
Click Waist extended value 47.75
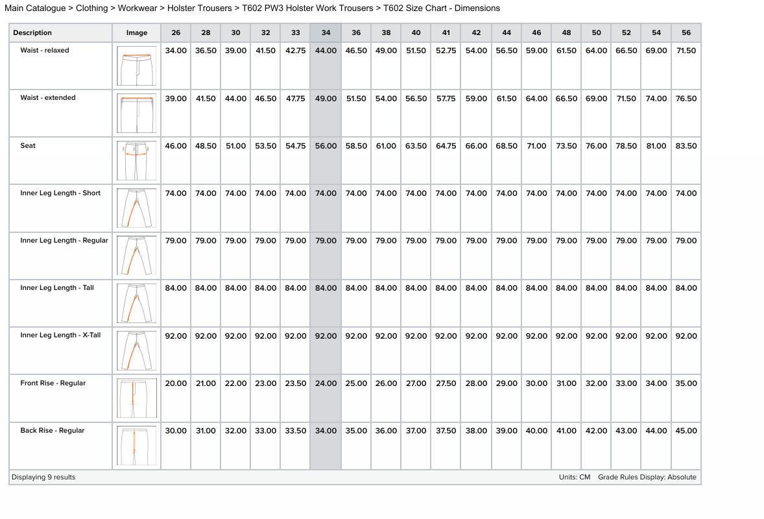click(296, 99)
